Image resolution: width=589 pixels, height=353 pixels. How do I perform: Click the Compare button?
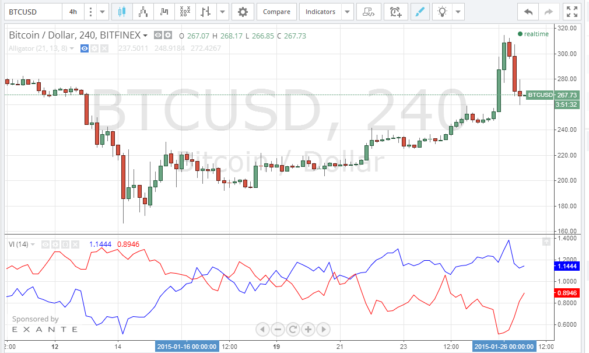click(x=276, y=12)
